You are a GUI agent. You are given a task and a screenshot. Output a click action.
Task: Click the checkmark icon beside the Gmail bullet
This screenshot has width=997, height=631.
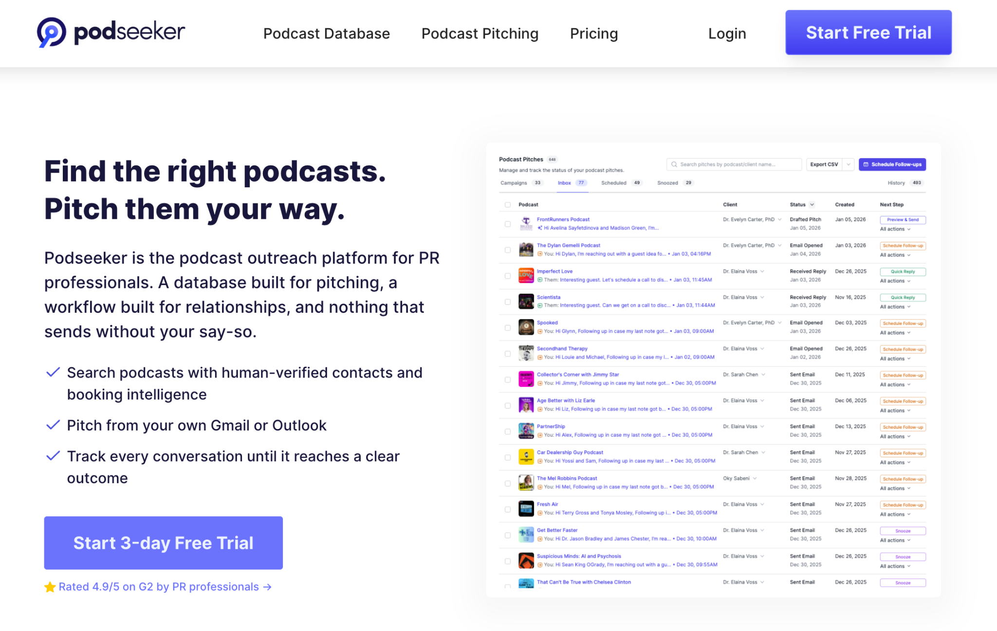coord(53,424)
